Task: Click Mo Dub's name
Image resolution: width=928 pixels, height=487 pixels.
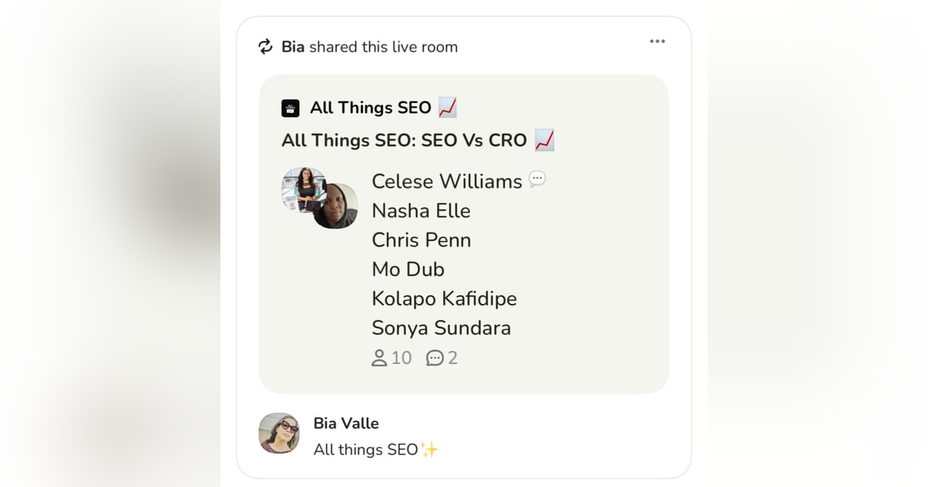Action: coord(408,269)
